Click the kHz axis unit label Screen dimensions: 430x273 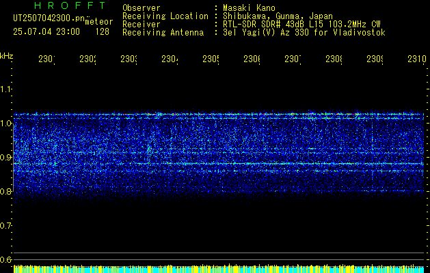click(7, 57)
